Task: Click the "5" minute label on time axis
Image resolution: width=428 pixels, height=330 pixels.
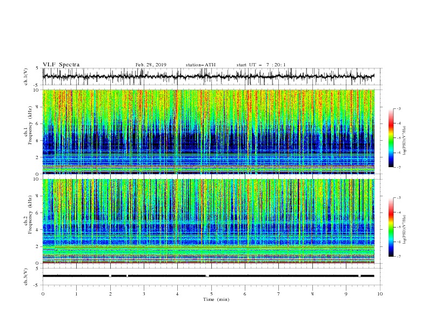Action: (211, 294)
